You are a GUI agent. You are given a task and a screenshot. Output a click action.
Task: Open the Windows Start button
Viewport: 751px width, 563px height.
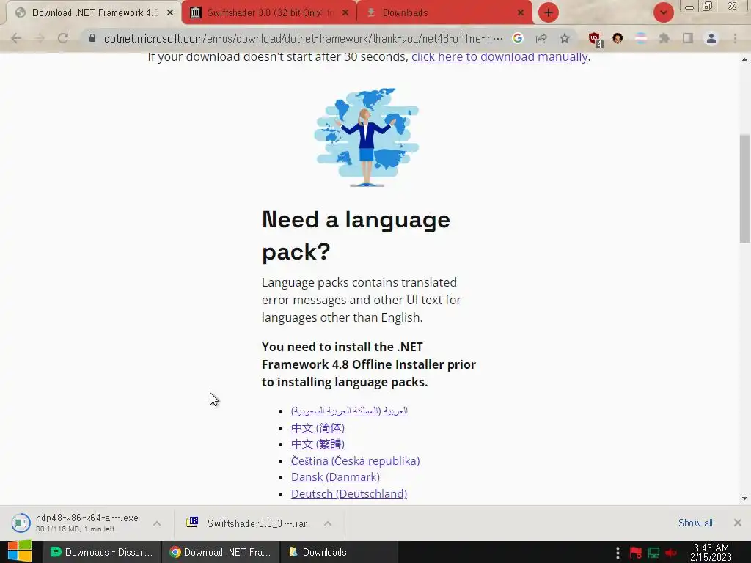click(20, 552)
